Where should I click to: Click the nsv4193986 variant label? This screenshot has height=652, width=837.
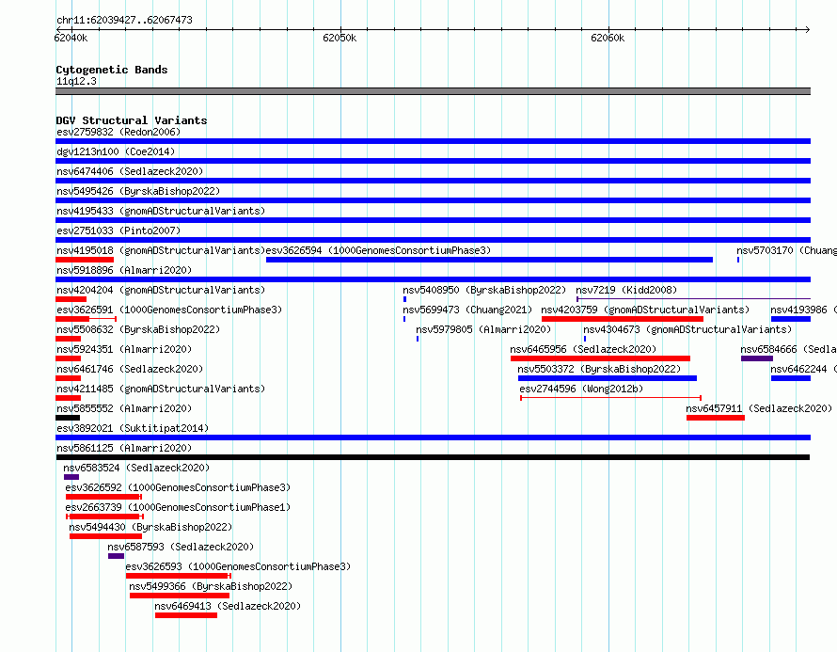[x=803, y=310]
